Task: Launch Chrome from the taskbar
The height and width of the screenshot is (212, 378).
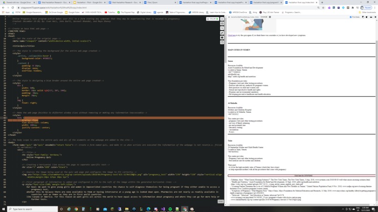Action: click(x=76, y=209)
